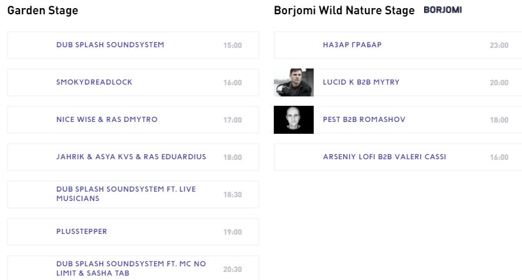Click the 16:00 time on Arseniy Lofi row
Viewport: 522px width, 280px height.
click(500, 157)
